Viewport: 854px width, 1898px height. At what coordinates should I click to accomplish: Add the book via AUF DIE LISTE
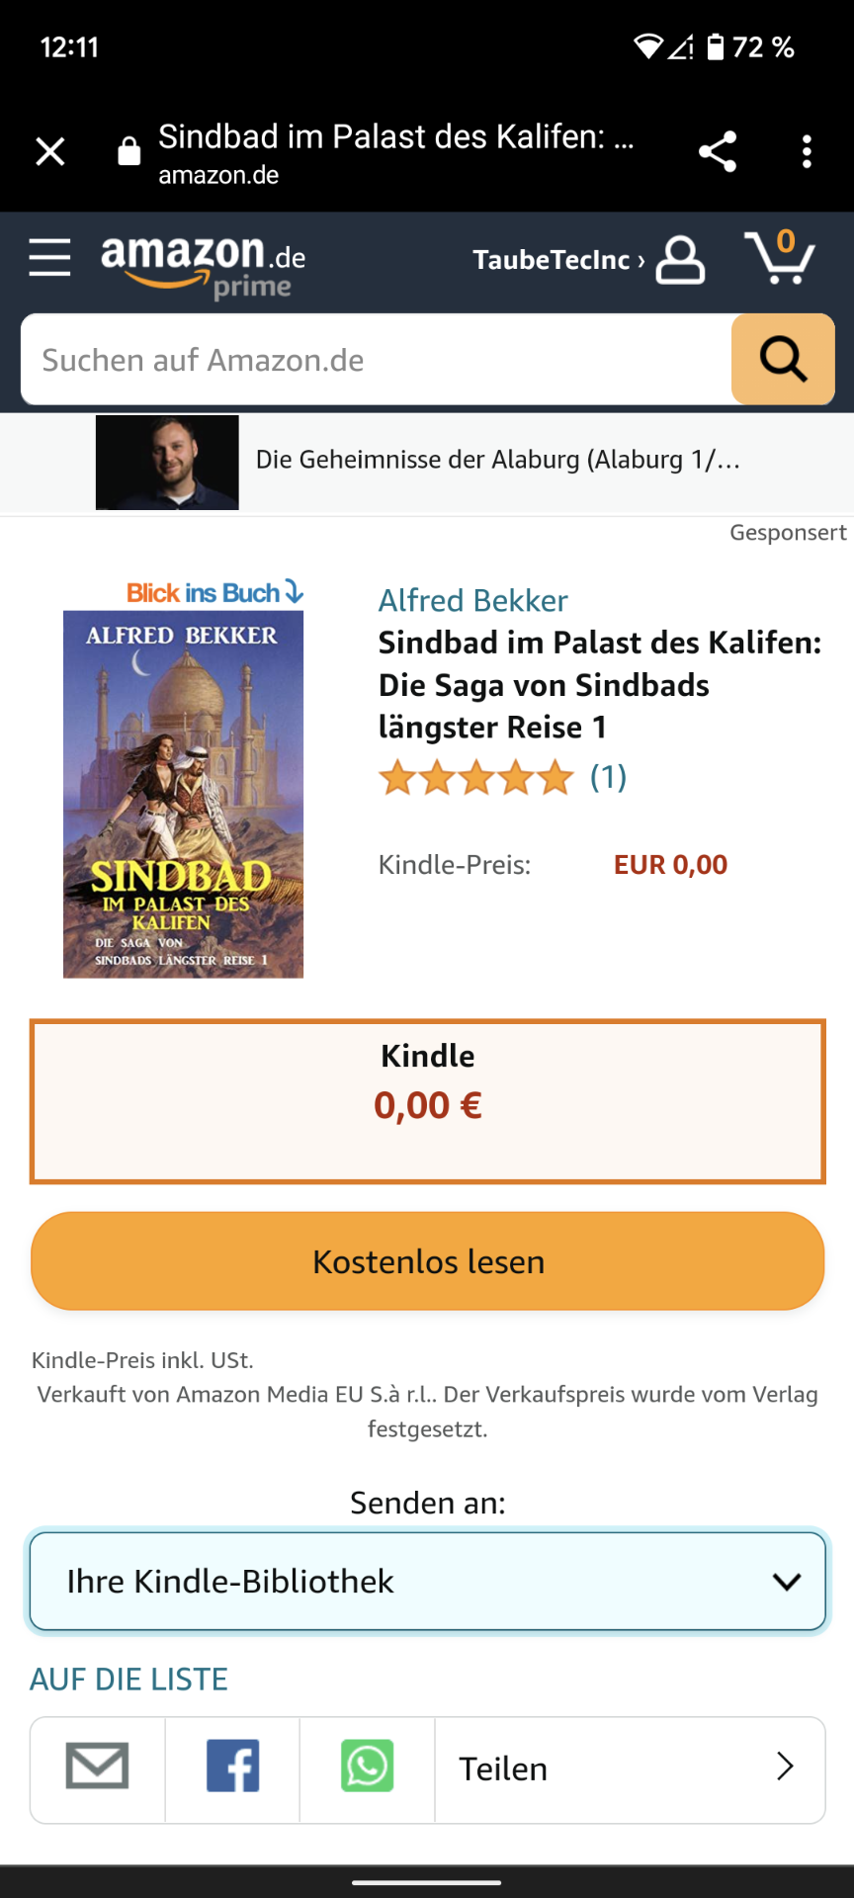point(128,1679)
